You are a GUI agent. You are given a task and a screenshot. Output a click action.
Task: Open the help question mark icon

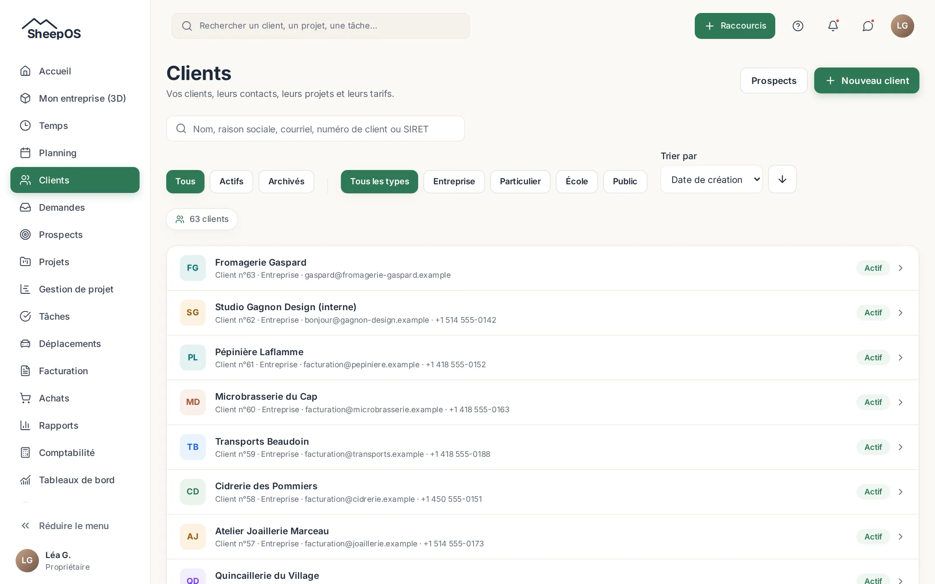(798, 26)
